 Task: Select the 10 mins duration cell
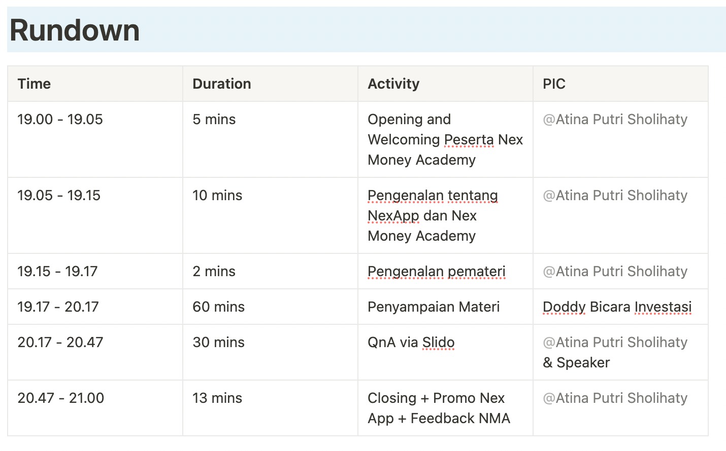217,196
